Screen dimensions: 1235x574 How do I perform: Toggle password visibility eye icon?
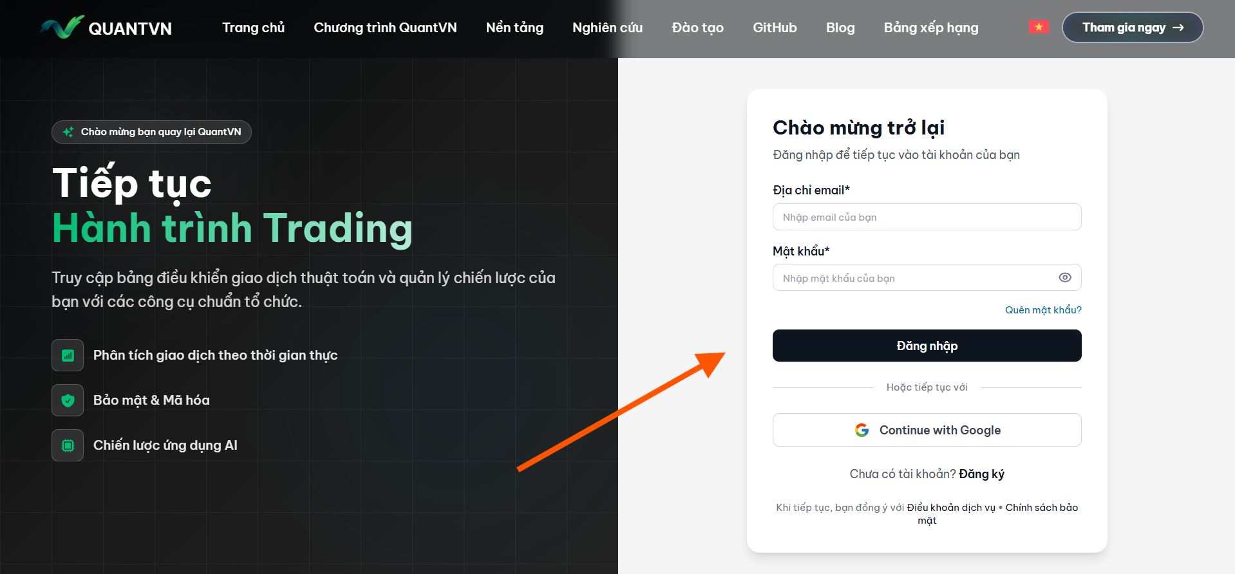(x=1065, y=277)
